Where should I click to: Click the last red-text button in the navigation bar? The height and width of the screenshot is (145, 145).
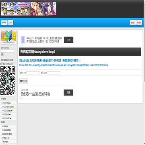[x=139, y=23]
